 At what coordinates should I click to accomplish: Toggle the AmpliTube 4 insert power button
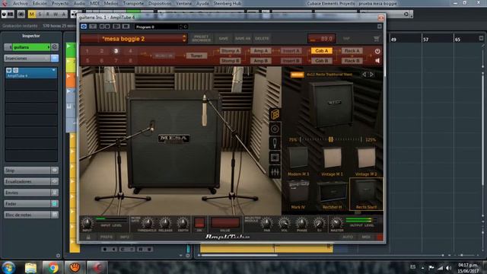tap(9, 71)
